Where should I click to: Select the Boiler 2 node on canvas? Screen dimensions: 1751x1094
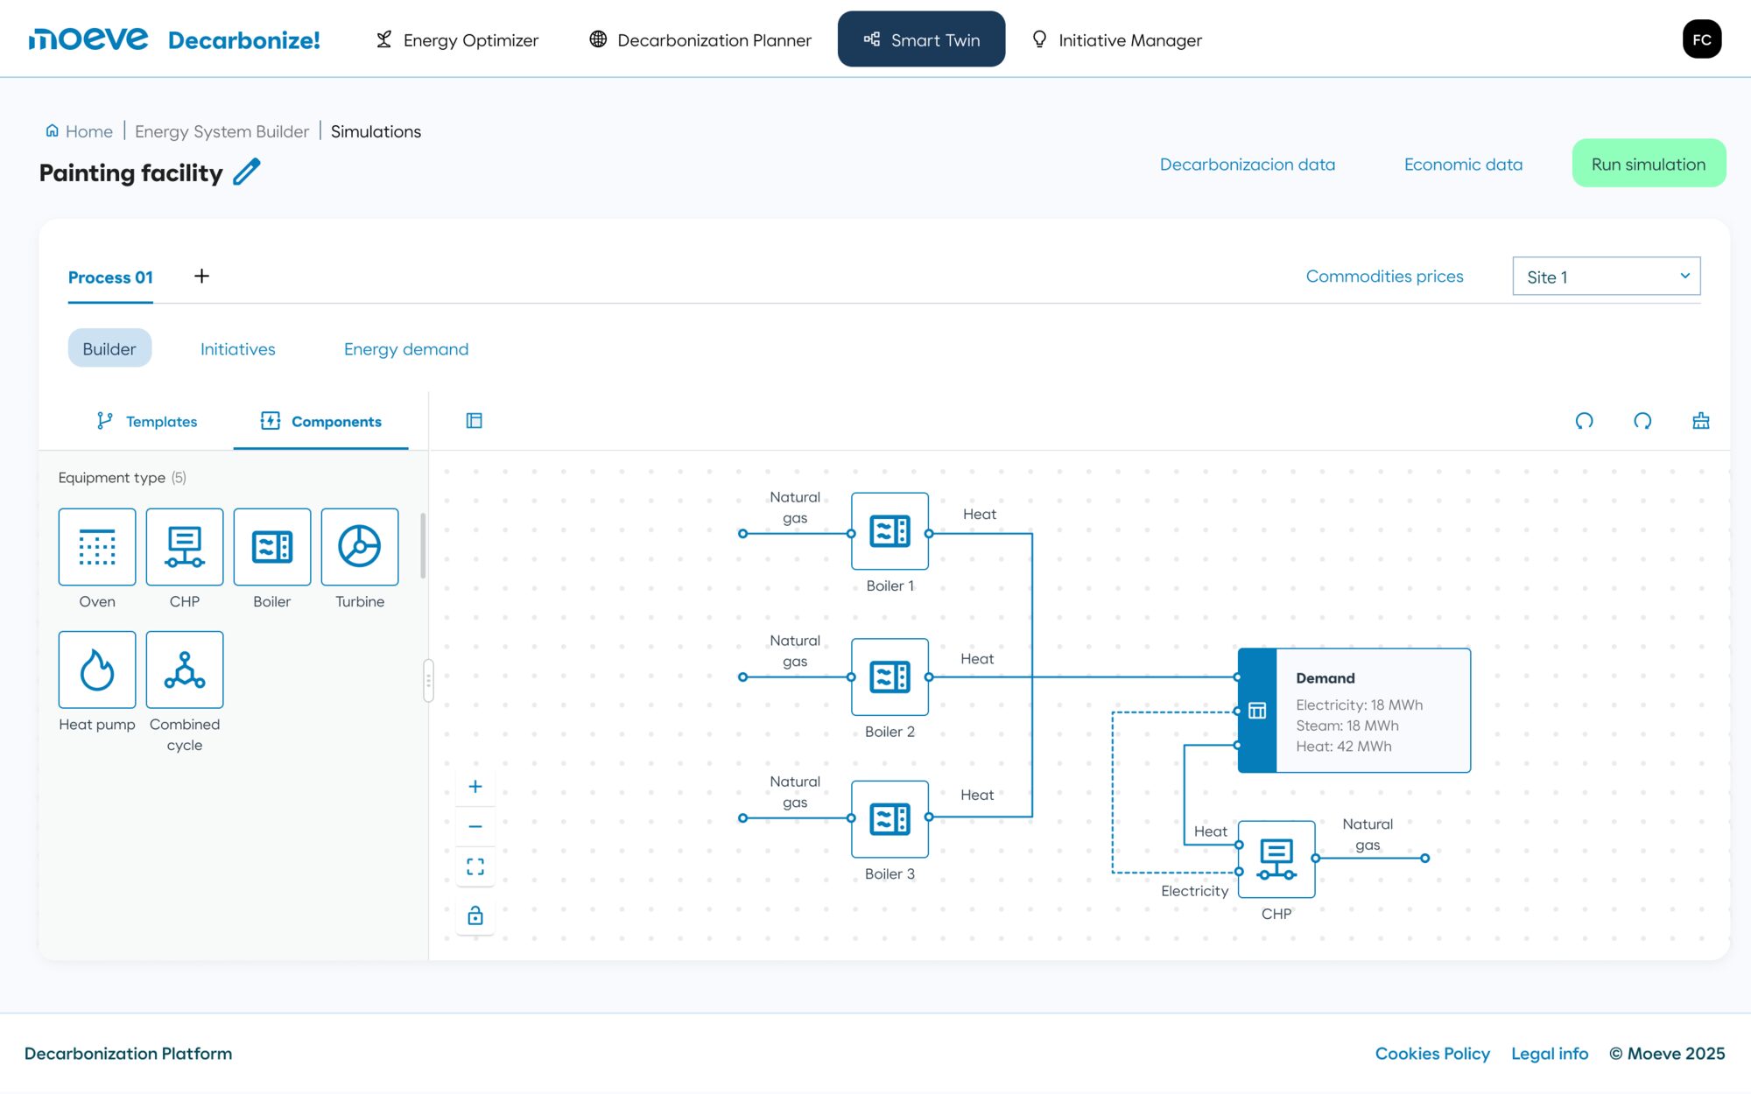click(x=890, y=677)
